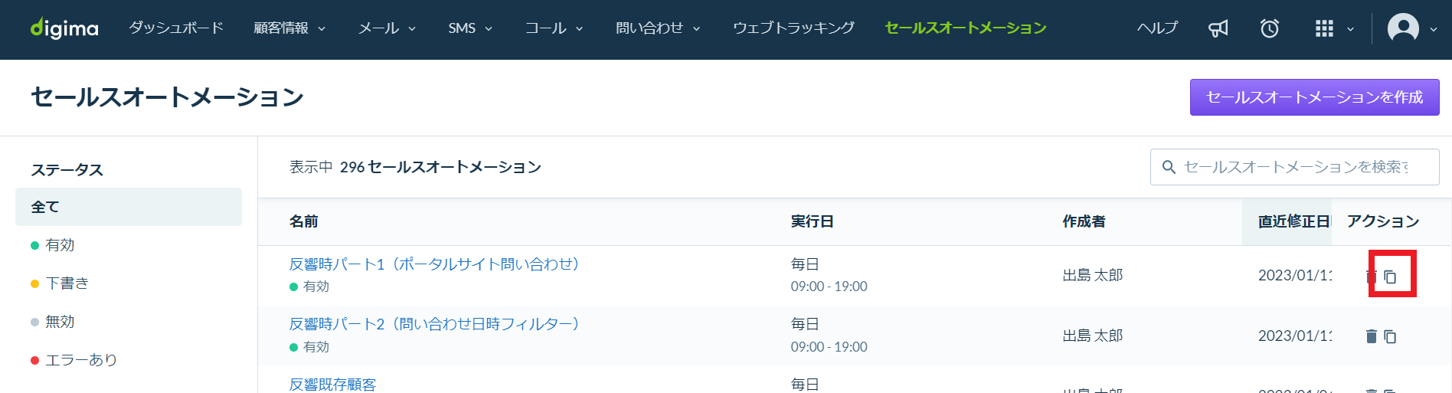Open 反響時パート1（ポータルサイト問い合わせ） link
This screenshot has height=393, width=1452.
pyautogui.click(x=434, y=264)
